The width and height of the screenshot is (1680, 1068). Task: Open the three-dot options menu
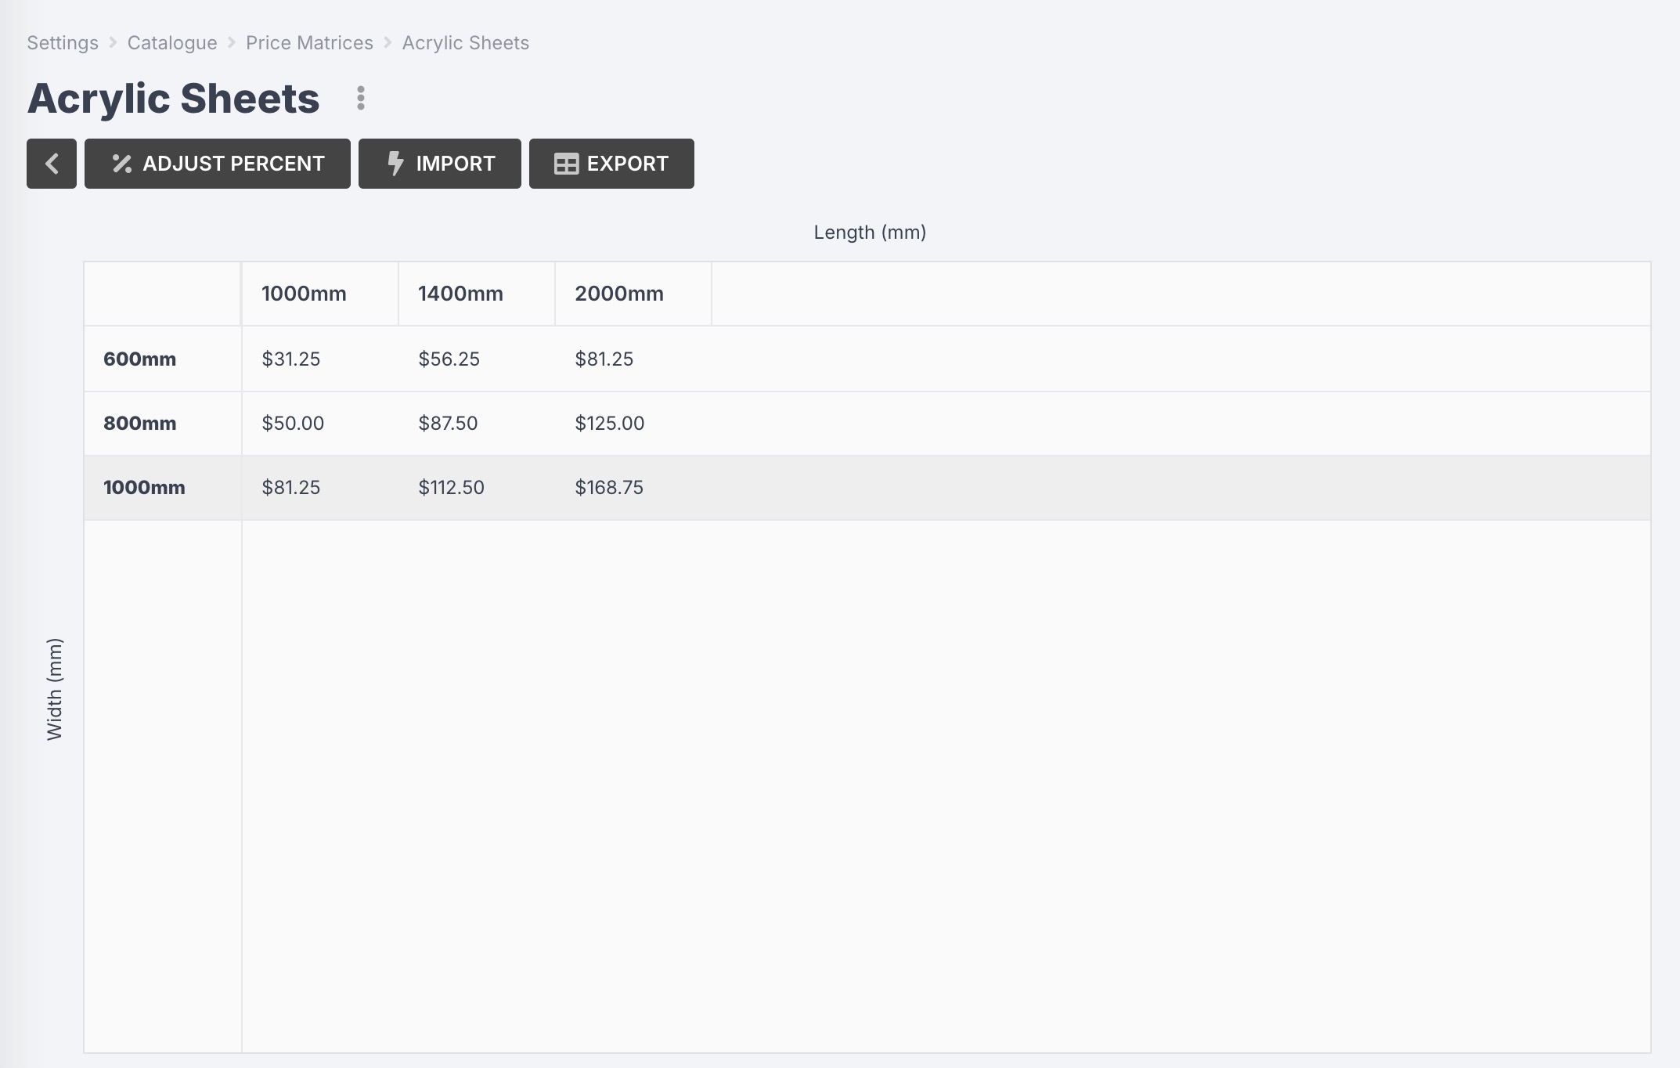(x=360, y=98)
